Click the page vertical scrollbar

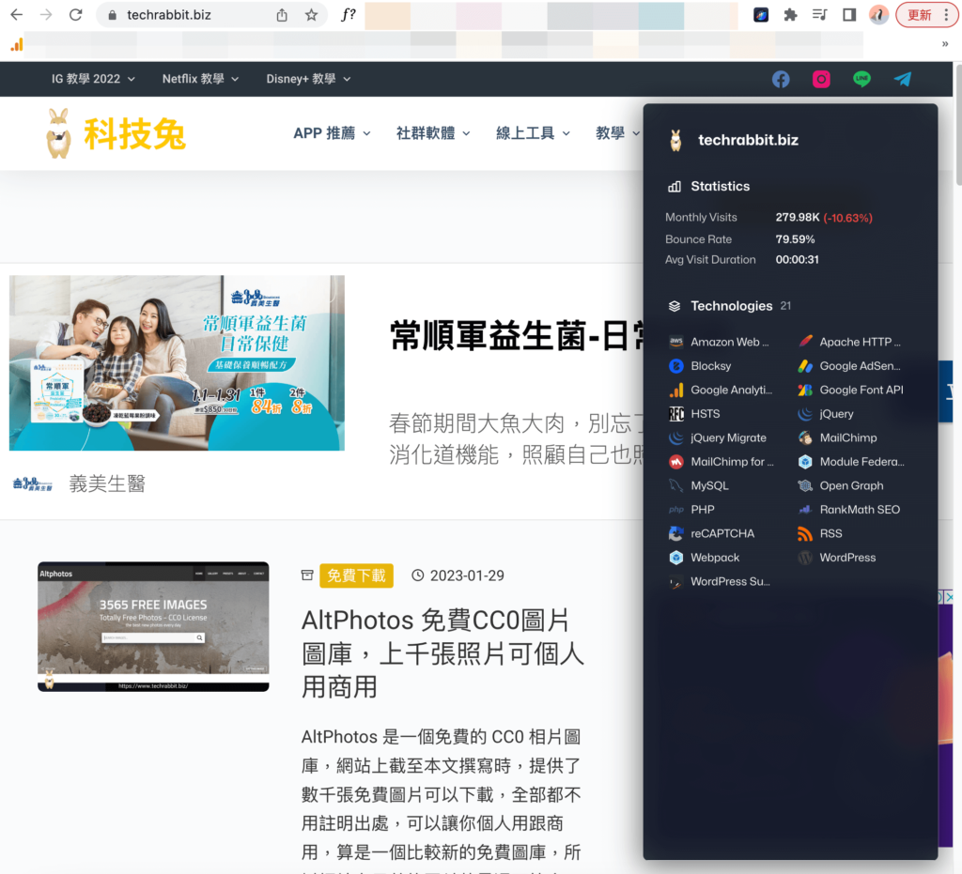957,125
